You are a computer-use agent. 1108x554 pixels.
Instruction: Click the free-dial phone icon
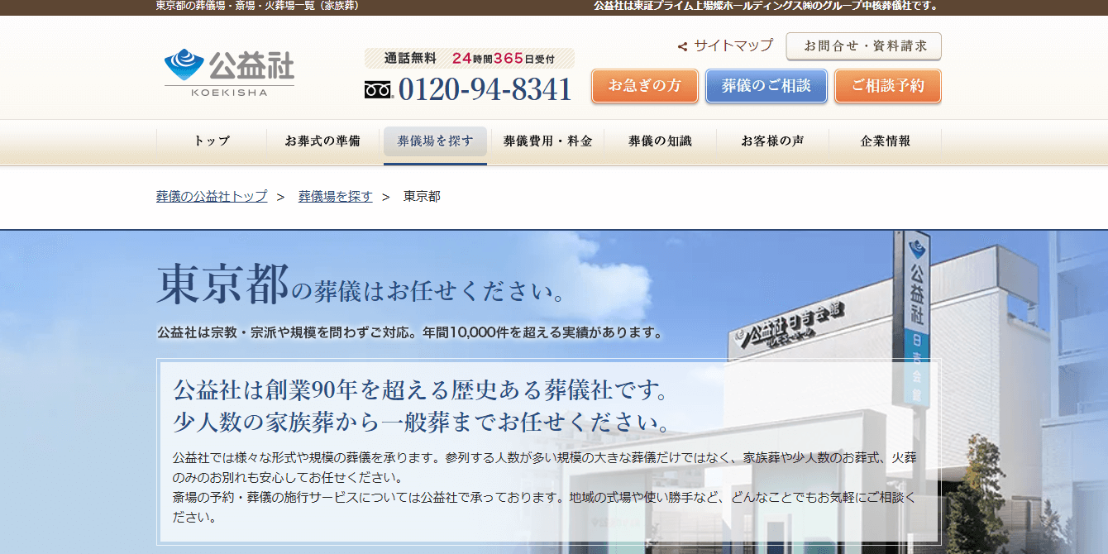tap(378, 90)
